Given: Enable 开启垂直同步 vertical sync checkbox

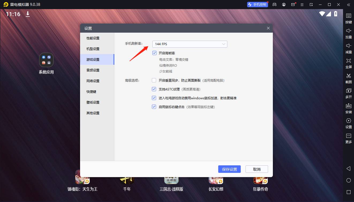Looking at the screenshot, I should click(x=154, y=80).
